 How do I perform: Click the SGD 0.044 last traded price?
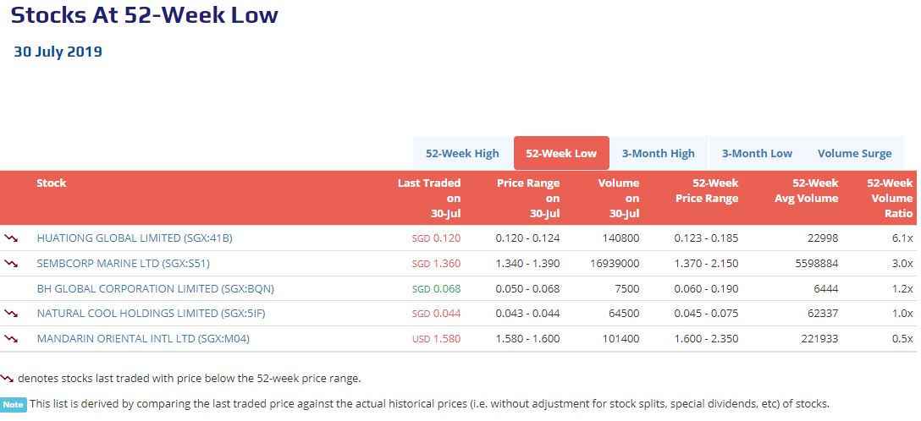pos(437,314)
